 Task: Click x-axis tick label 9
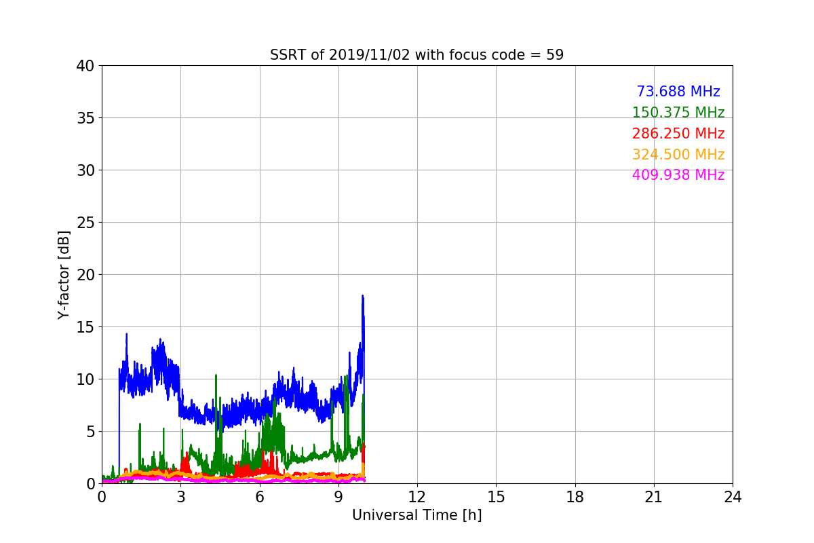(338, 497)
